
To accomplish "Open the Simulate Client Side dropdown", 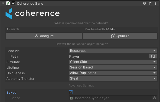I will click(x=113, y=62).
